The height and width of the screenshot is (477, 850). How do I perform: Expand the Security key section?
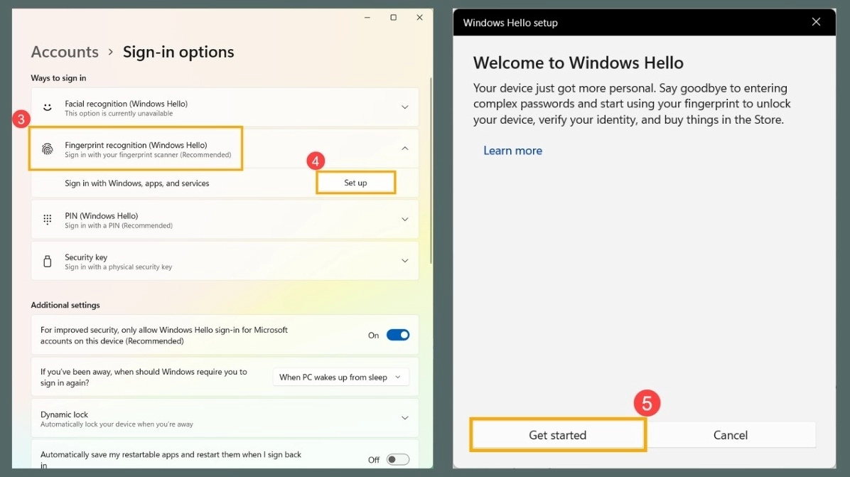pyautogui.click(x=405, y=260)
